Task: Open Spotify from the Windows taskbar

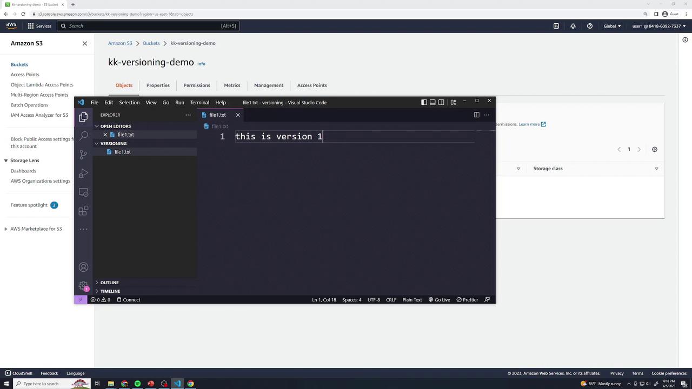Action: click(137, 384)
